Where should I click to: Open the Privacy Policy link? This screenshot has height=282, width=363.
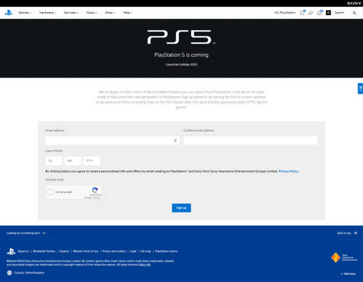289,171
